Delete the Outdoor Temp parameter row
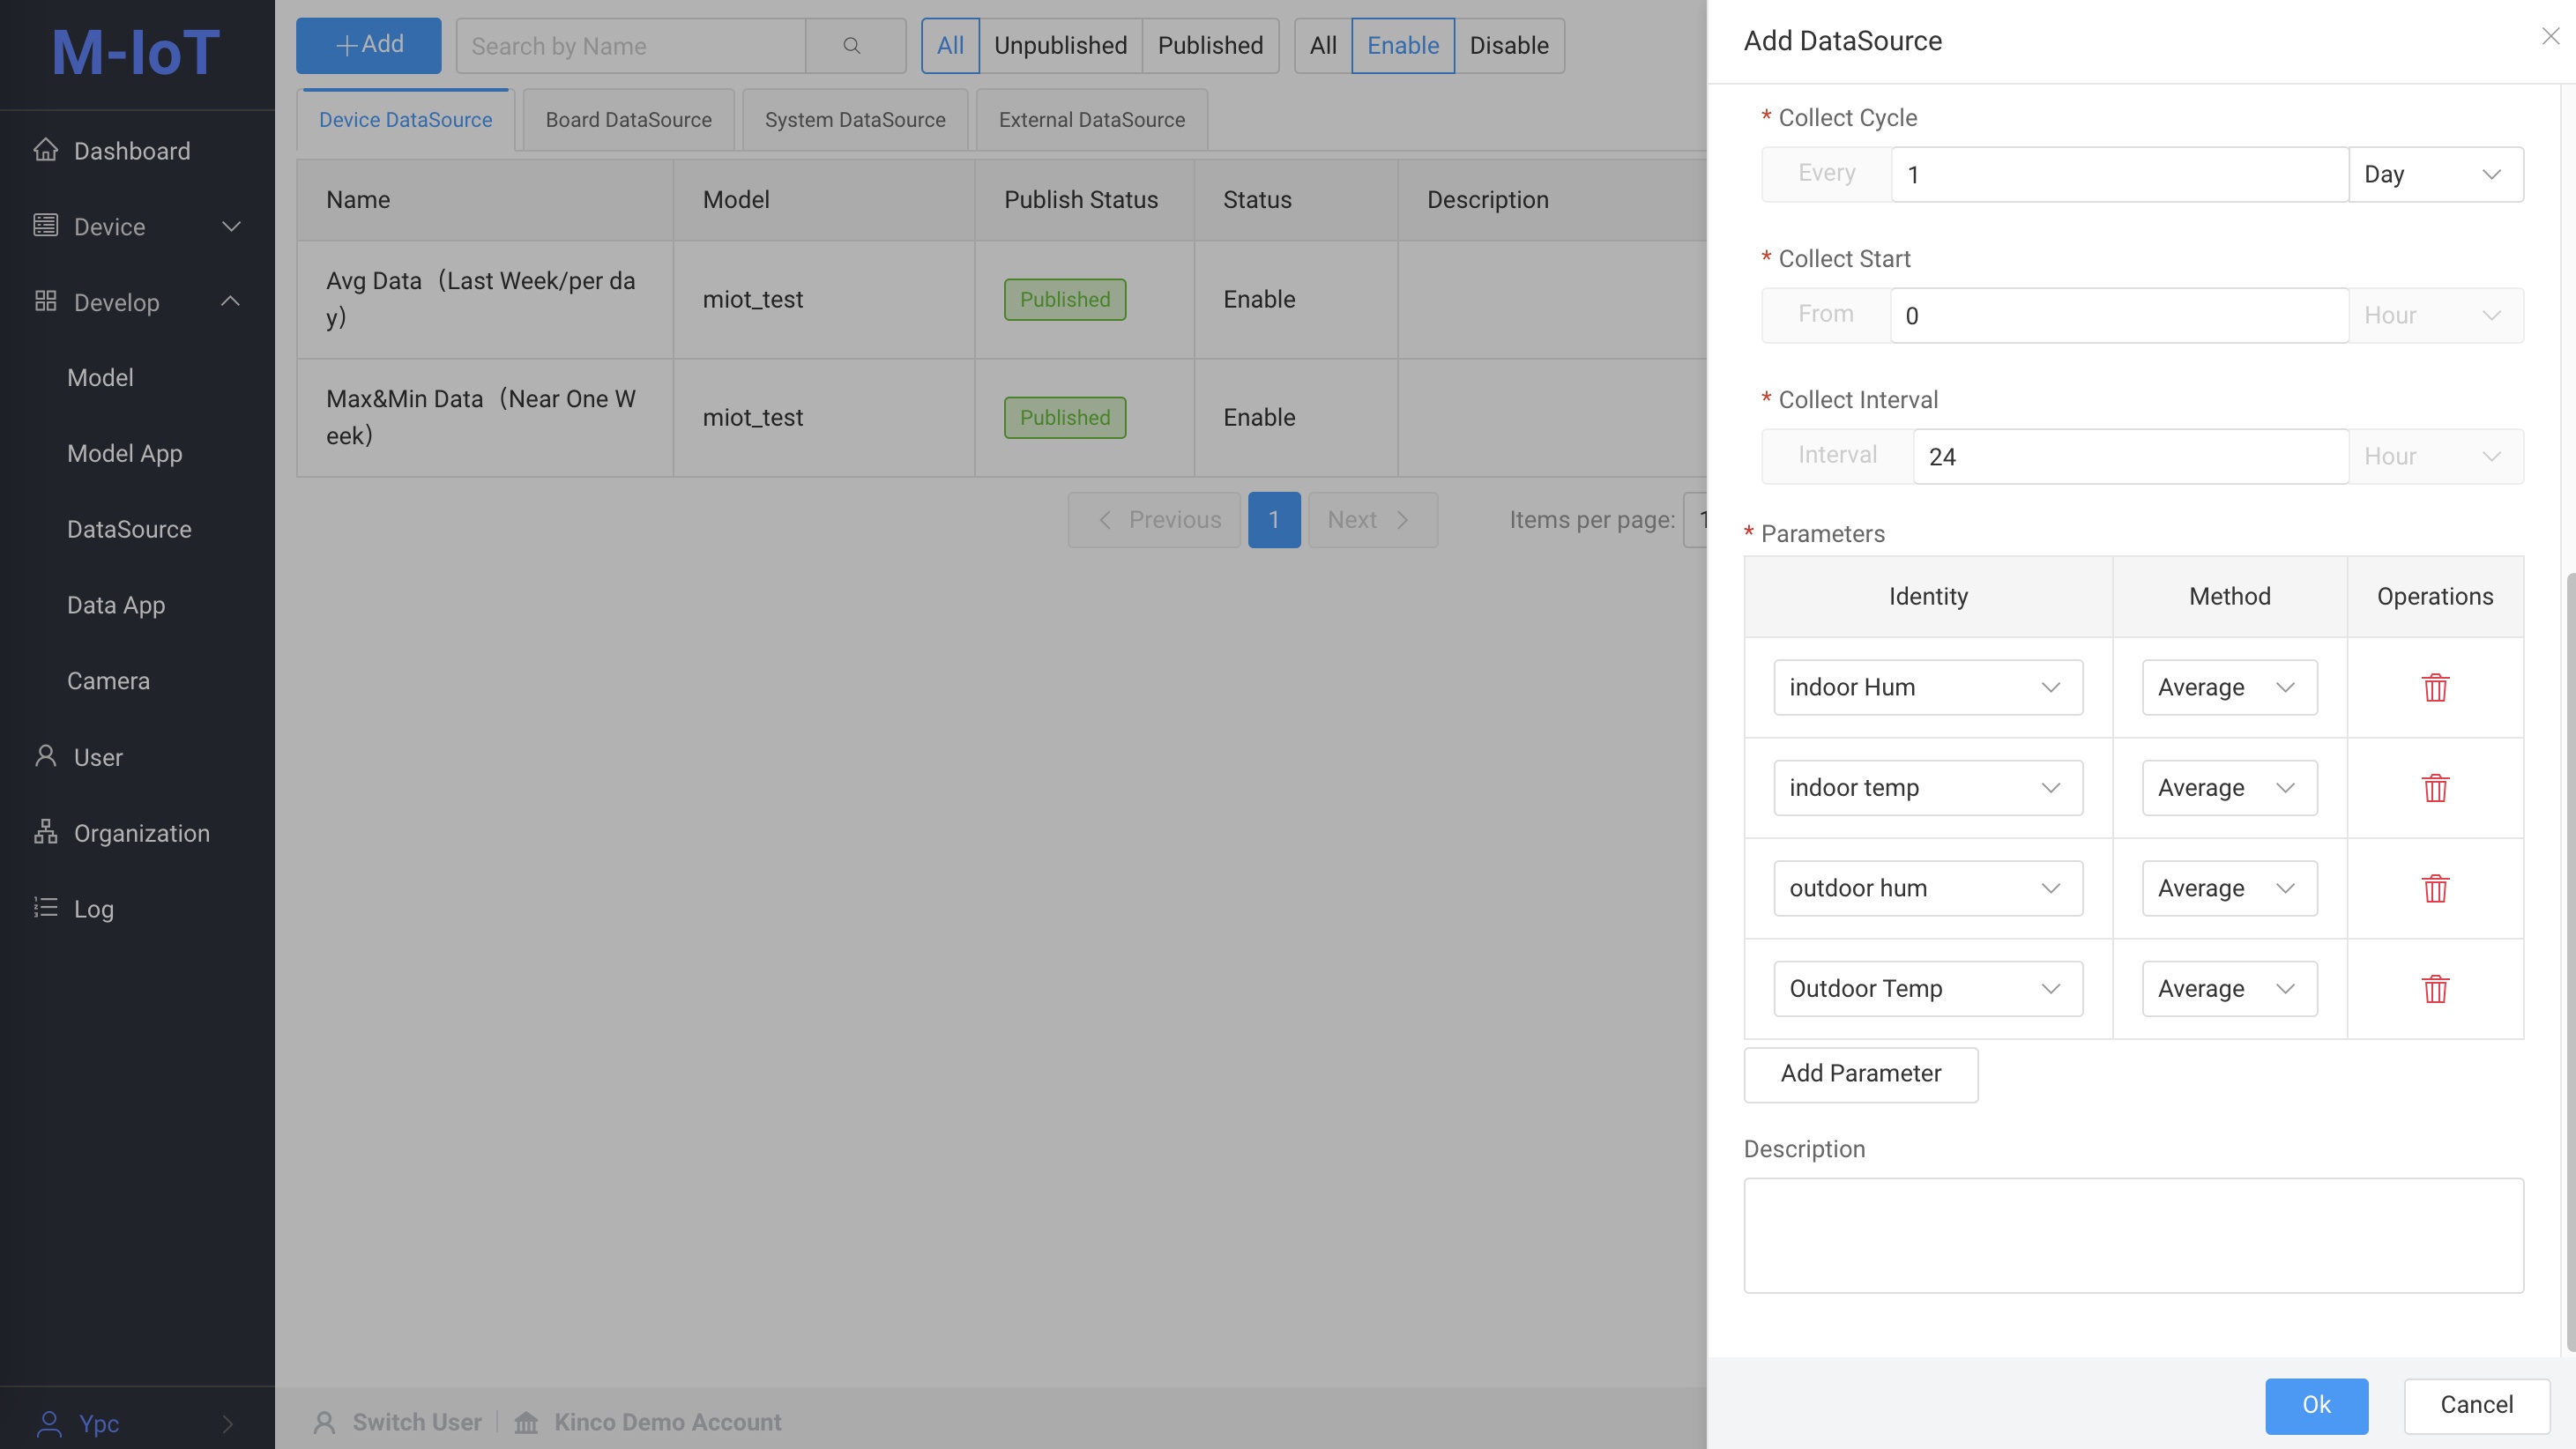 point(2435,989)
